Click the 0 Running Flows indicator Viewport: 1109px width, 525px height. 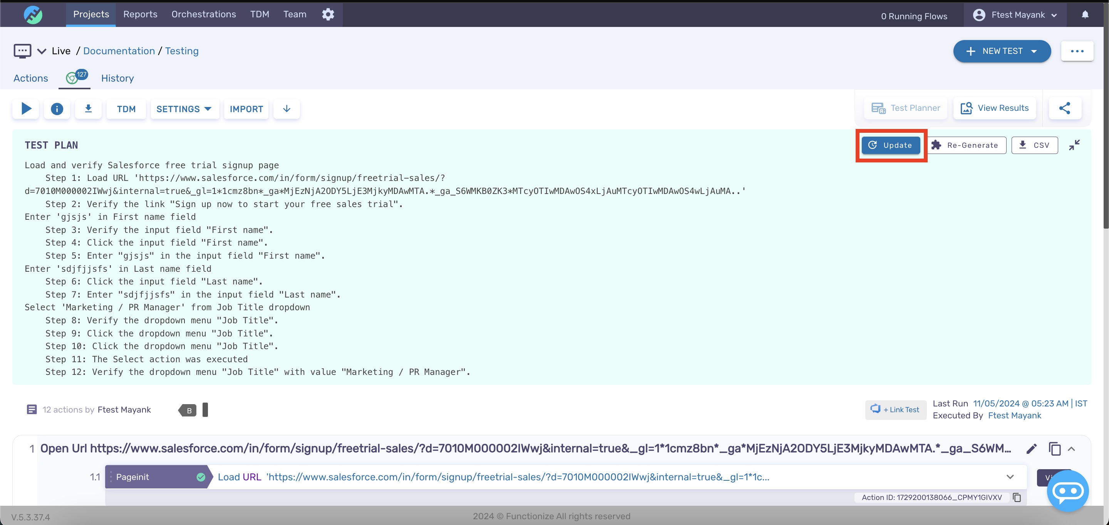(x=914, y=16)
